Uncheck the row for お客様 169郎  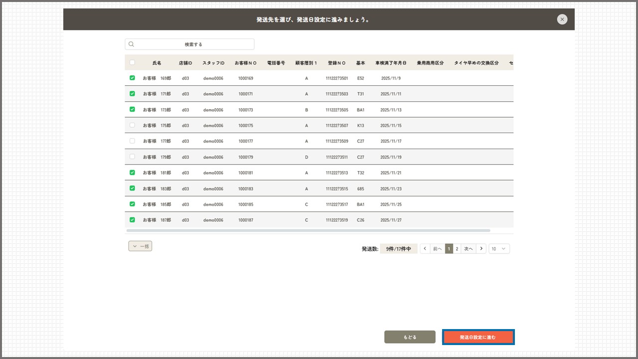point(132,78)
